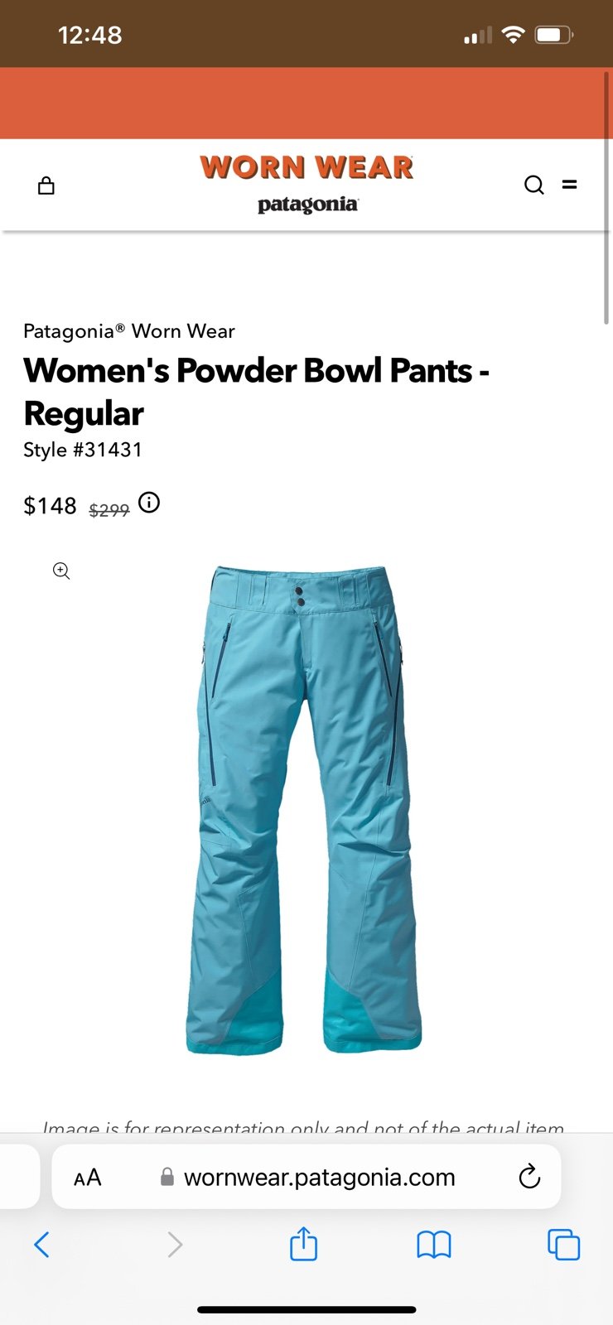Tap the Safari back arrow
613x1325 pixels.
41,1244
